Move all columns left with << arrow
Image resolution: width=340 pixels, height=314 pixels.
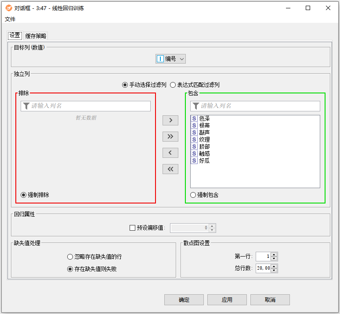coord(170,169)
